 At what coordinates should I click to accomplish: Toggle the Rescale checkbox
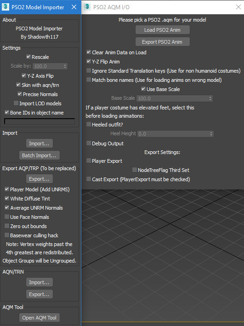(x=28, y=57)
